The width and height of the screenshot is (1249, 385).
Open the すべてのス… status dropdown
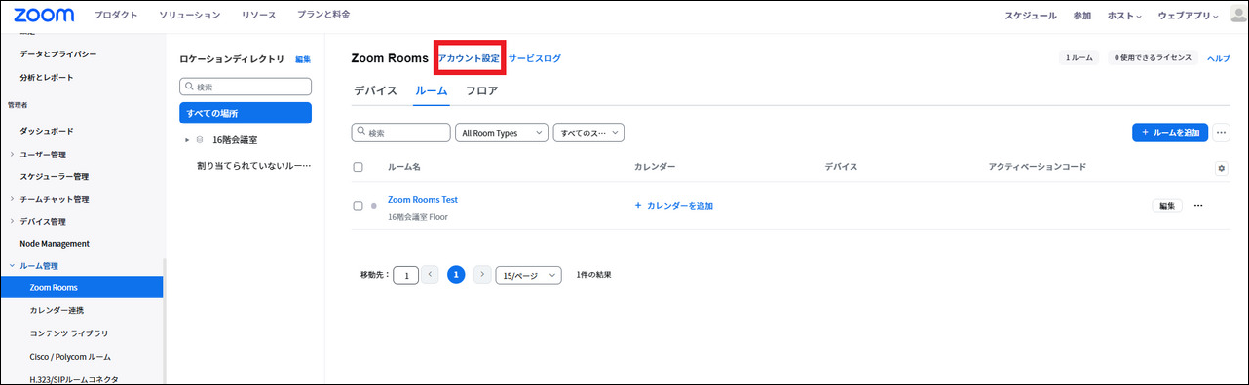(588, 133)
